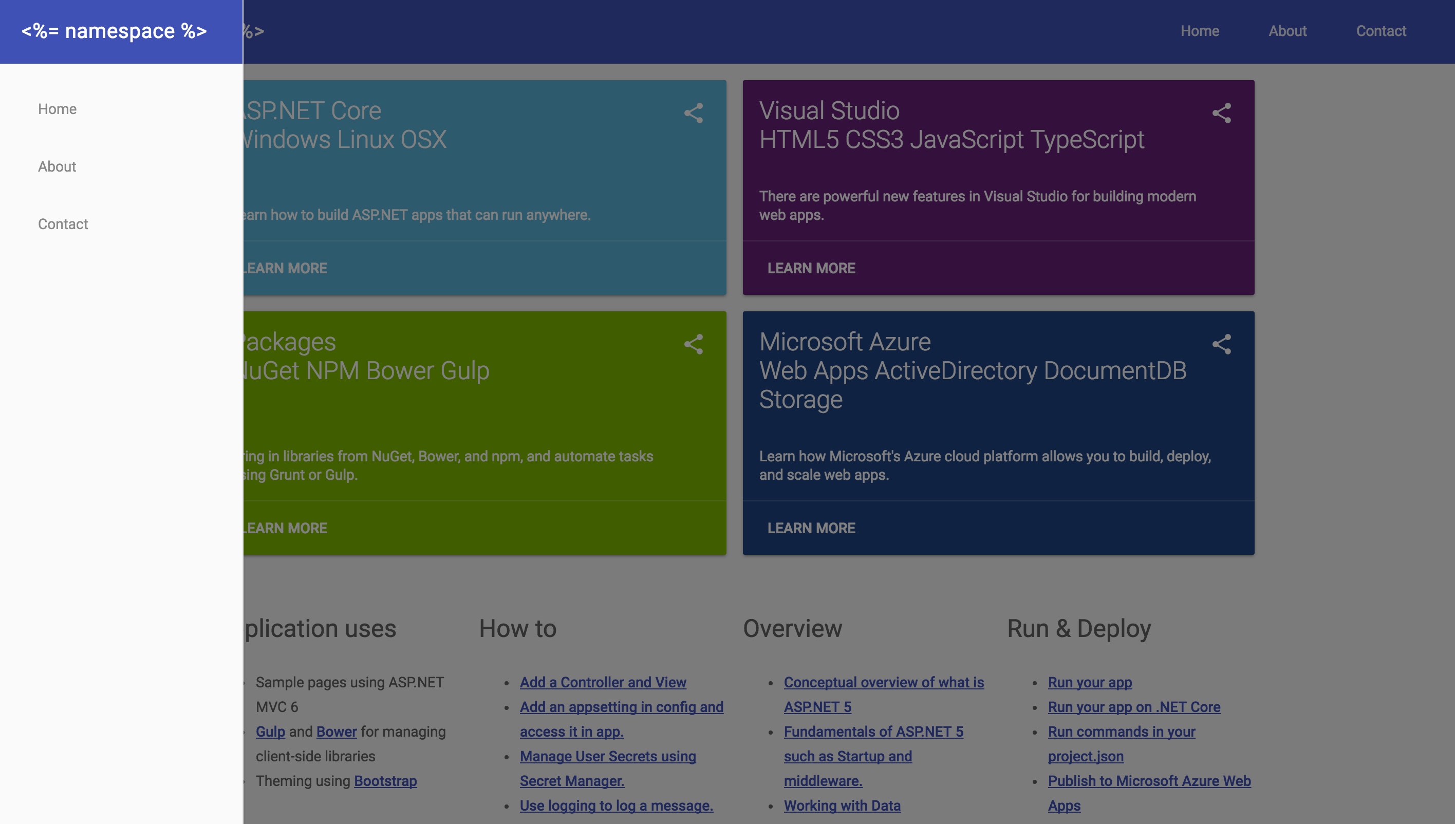
Task: Click share icon on Packages card
Action: [693, 344]
